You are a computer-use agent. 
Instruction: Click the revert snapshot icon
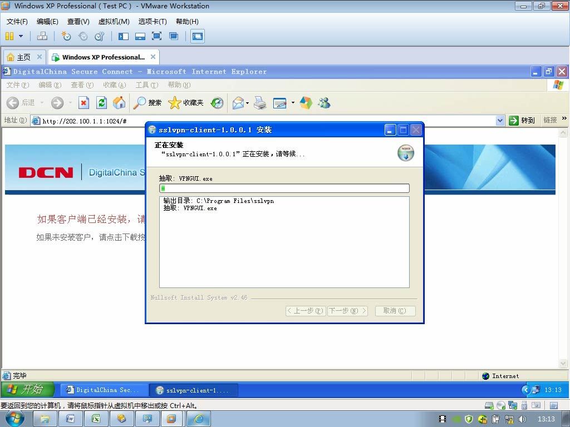click(x=83, y=36)
